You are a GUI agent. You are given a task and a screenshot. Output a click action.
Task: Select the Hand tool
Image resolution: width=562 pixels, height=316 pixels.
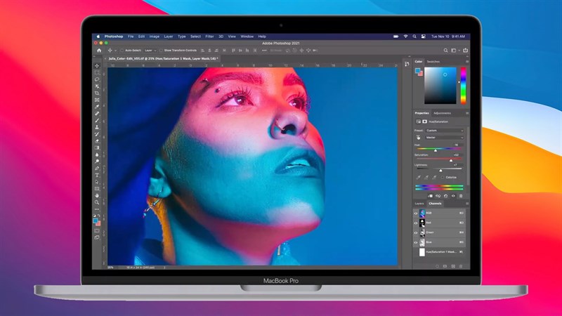(97, 195)
